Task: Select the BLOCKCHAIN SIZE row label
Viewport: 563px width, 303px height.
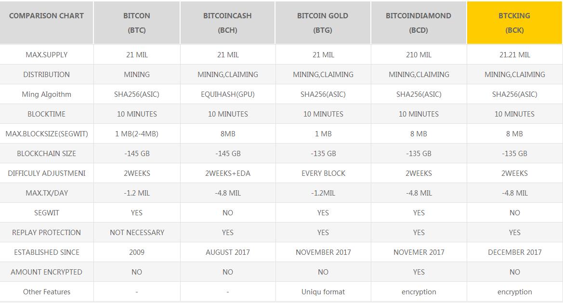Action: (x=46, y=153)
